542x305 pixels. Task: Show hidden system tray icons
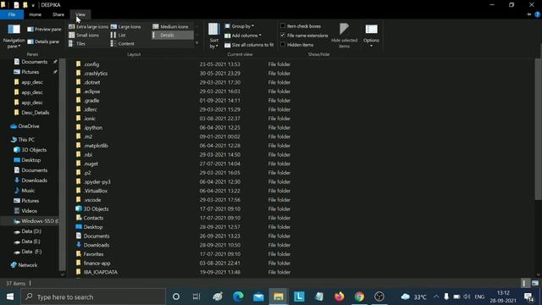[x=436, y=297]
